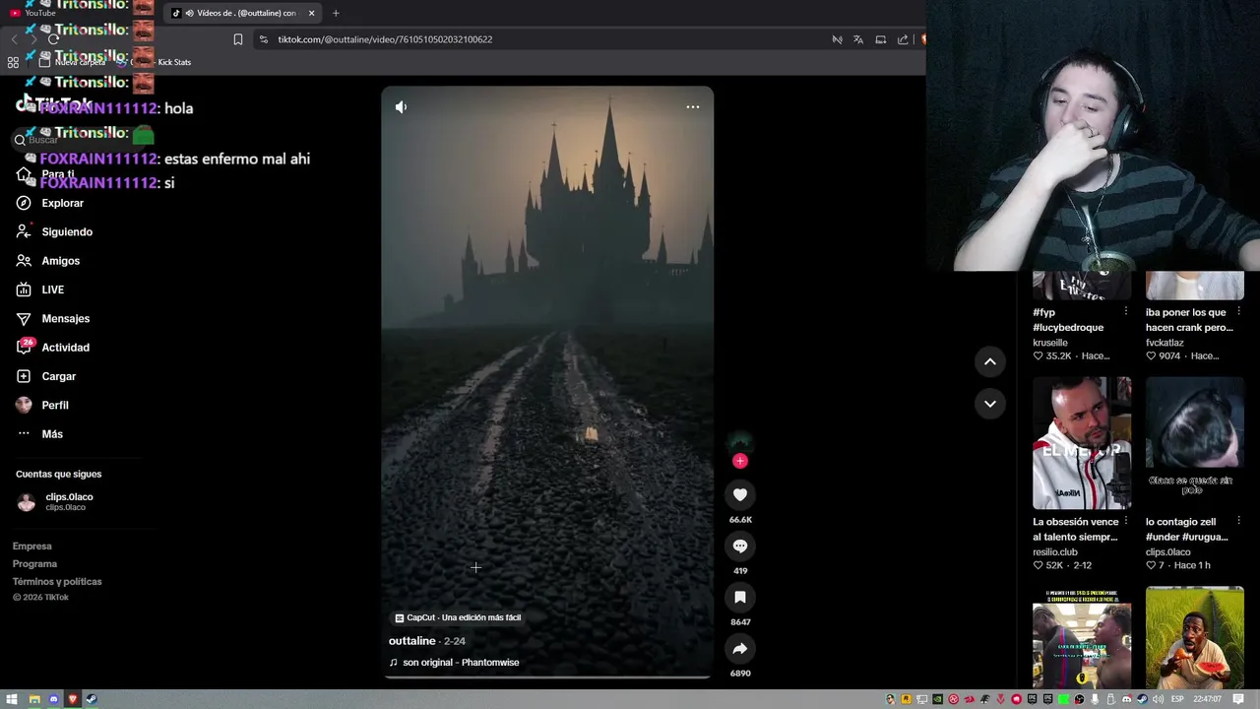This screenshot has height=709, width=1260.
Task: Bookmark this page icon beside address bar
Action: pos(238,39)
